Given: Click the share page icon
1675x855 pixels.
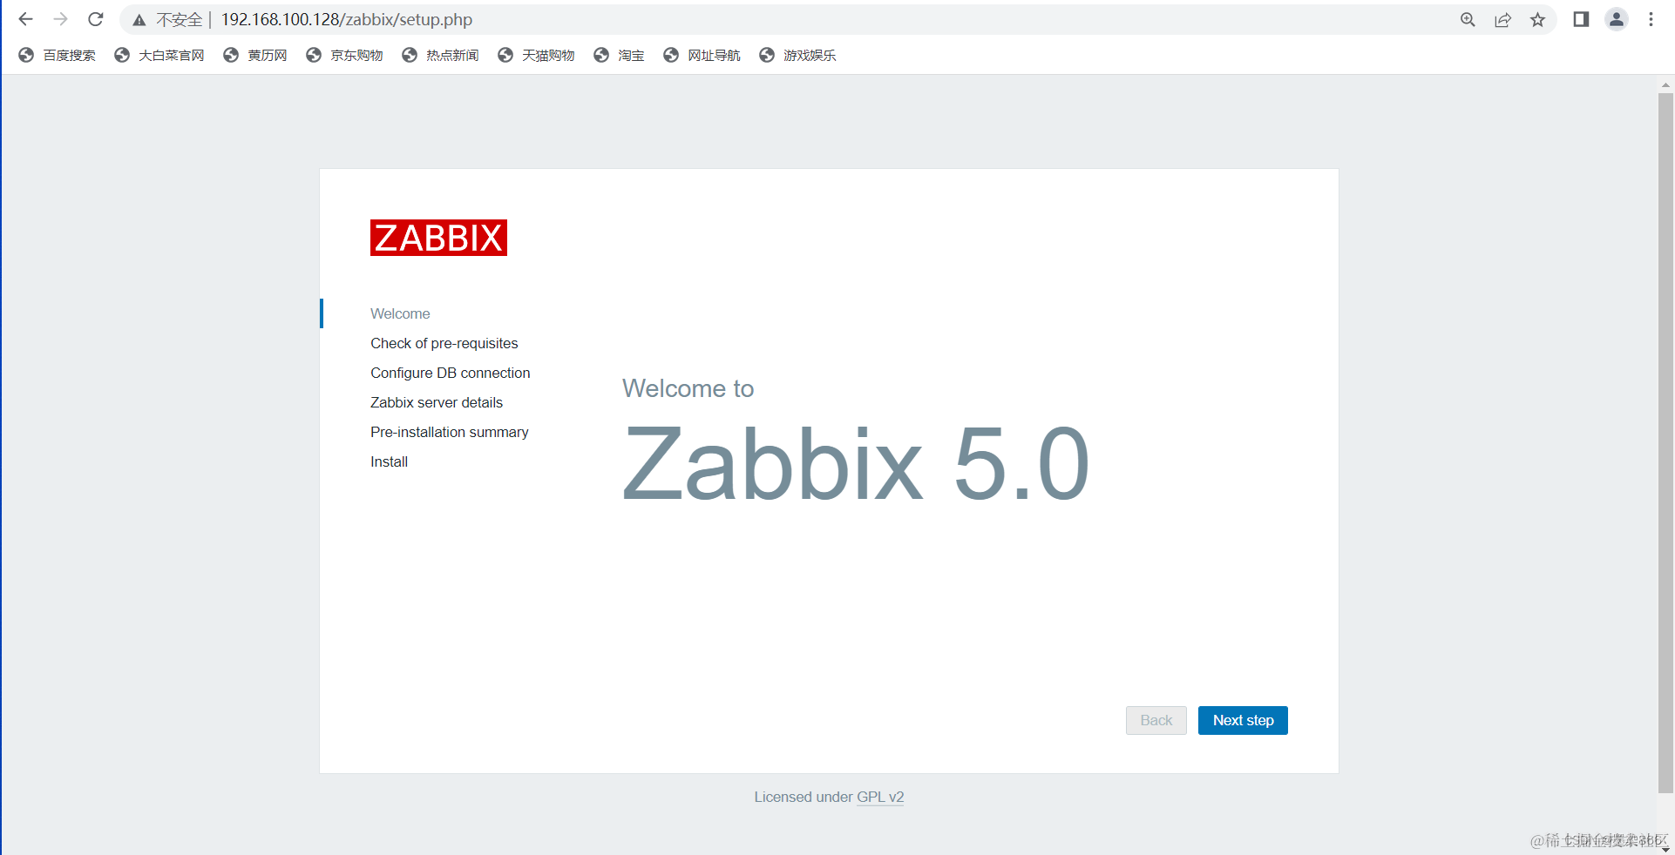Looking at the screenshot, I should point(1502,20).
